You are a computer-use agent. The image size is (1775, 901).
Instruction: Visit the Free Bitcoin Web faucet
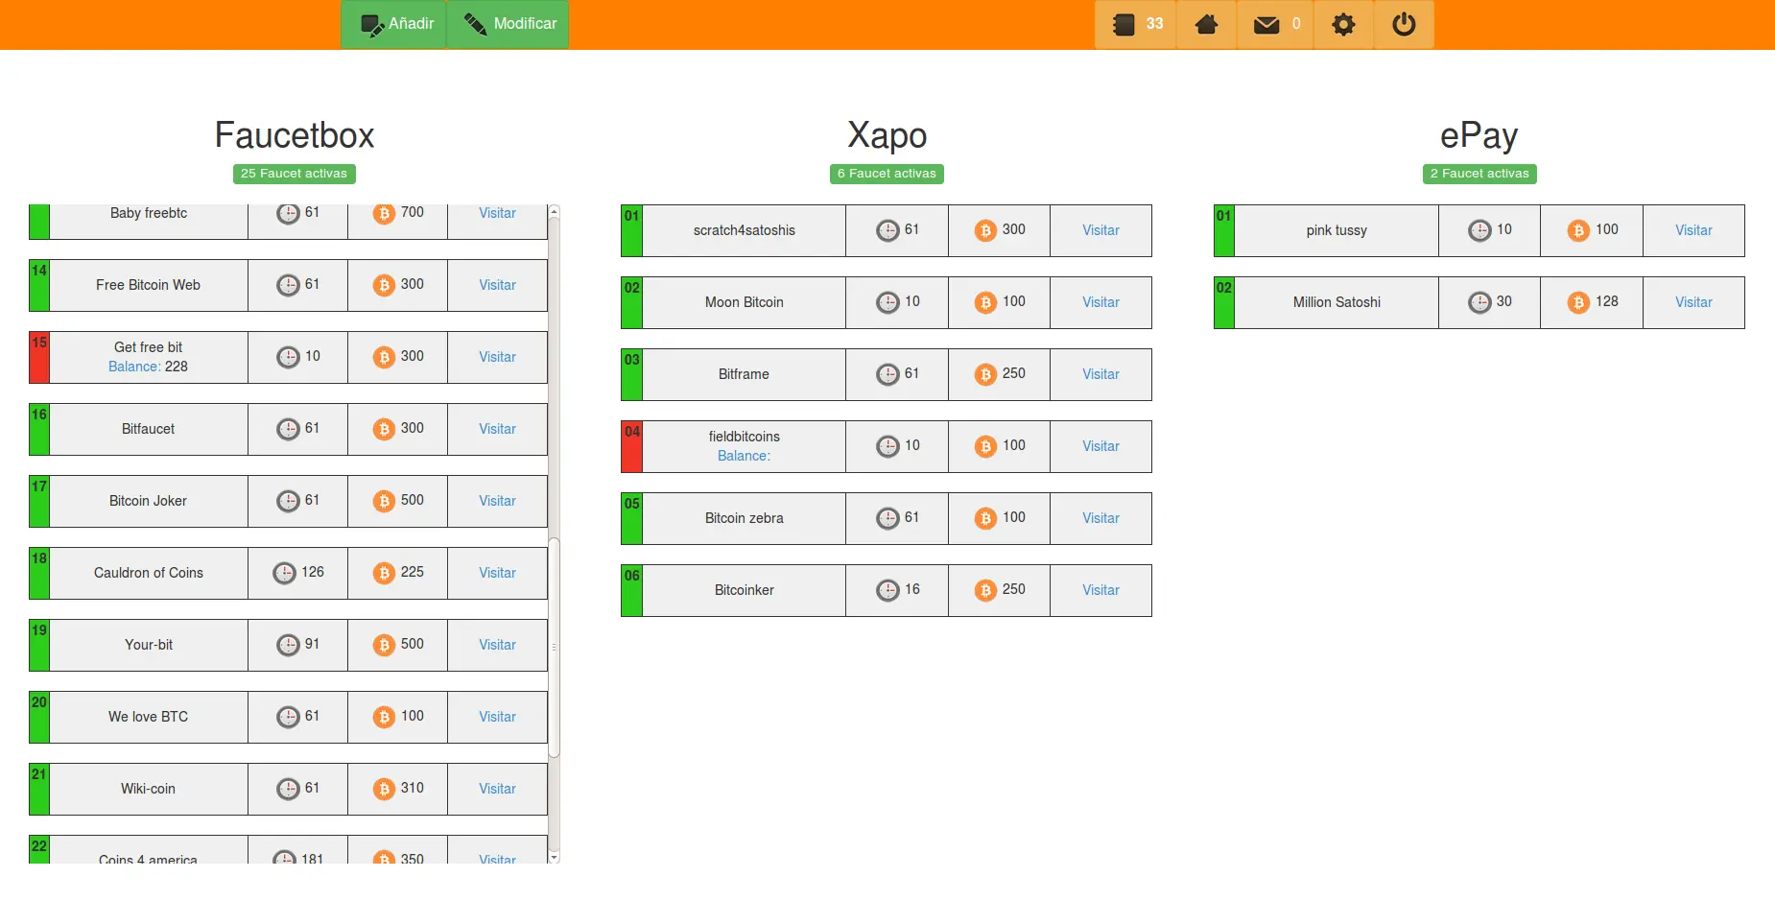coord(497,285)
